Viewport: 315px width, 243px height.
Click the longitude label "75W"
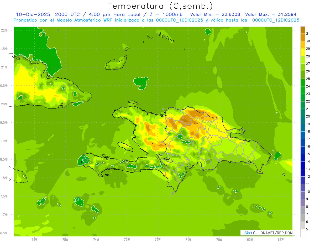[x=65, y=239]
